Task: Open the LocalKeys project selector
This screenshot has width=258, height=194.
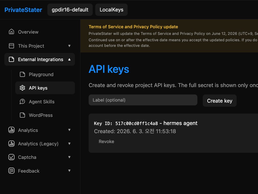Action: (x=111, y=10)
